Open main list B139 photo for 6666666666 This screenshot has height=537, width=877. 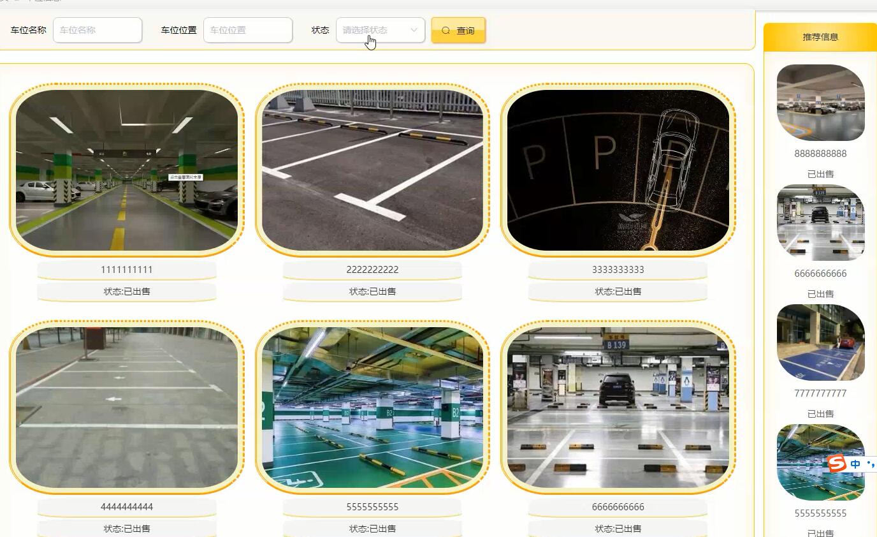coord(618,408)
